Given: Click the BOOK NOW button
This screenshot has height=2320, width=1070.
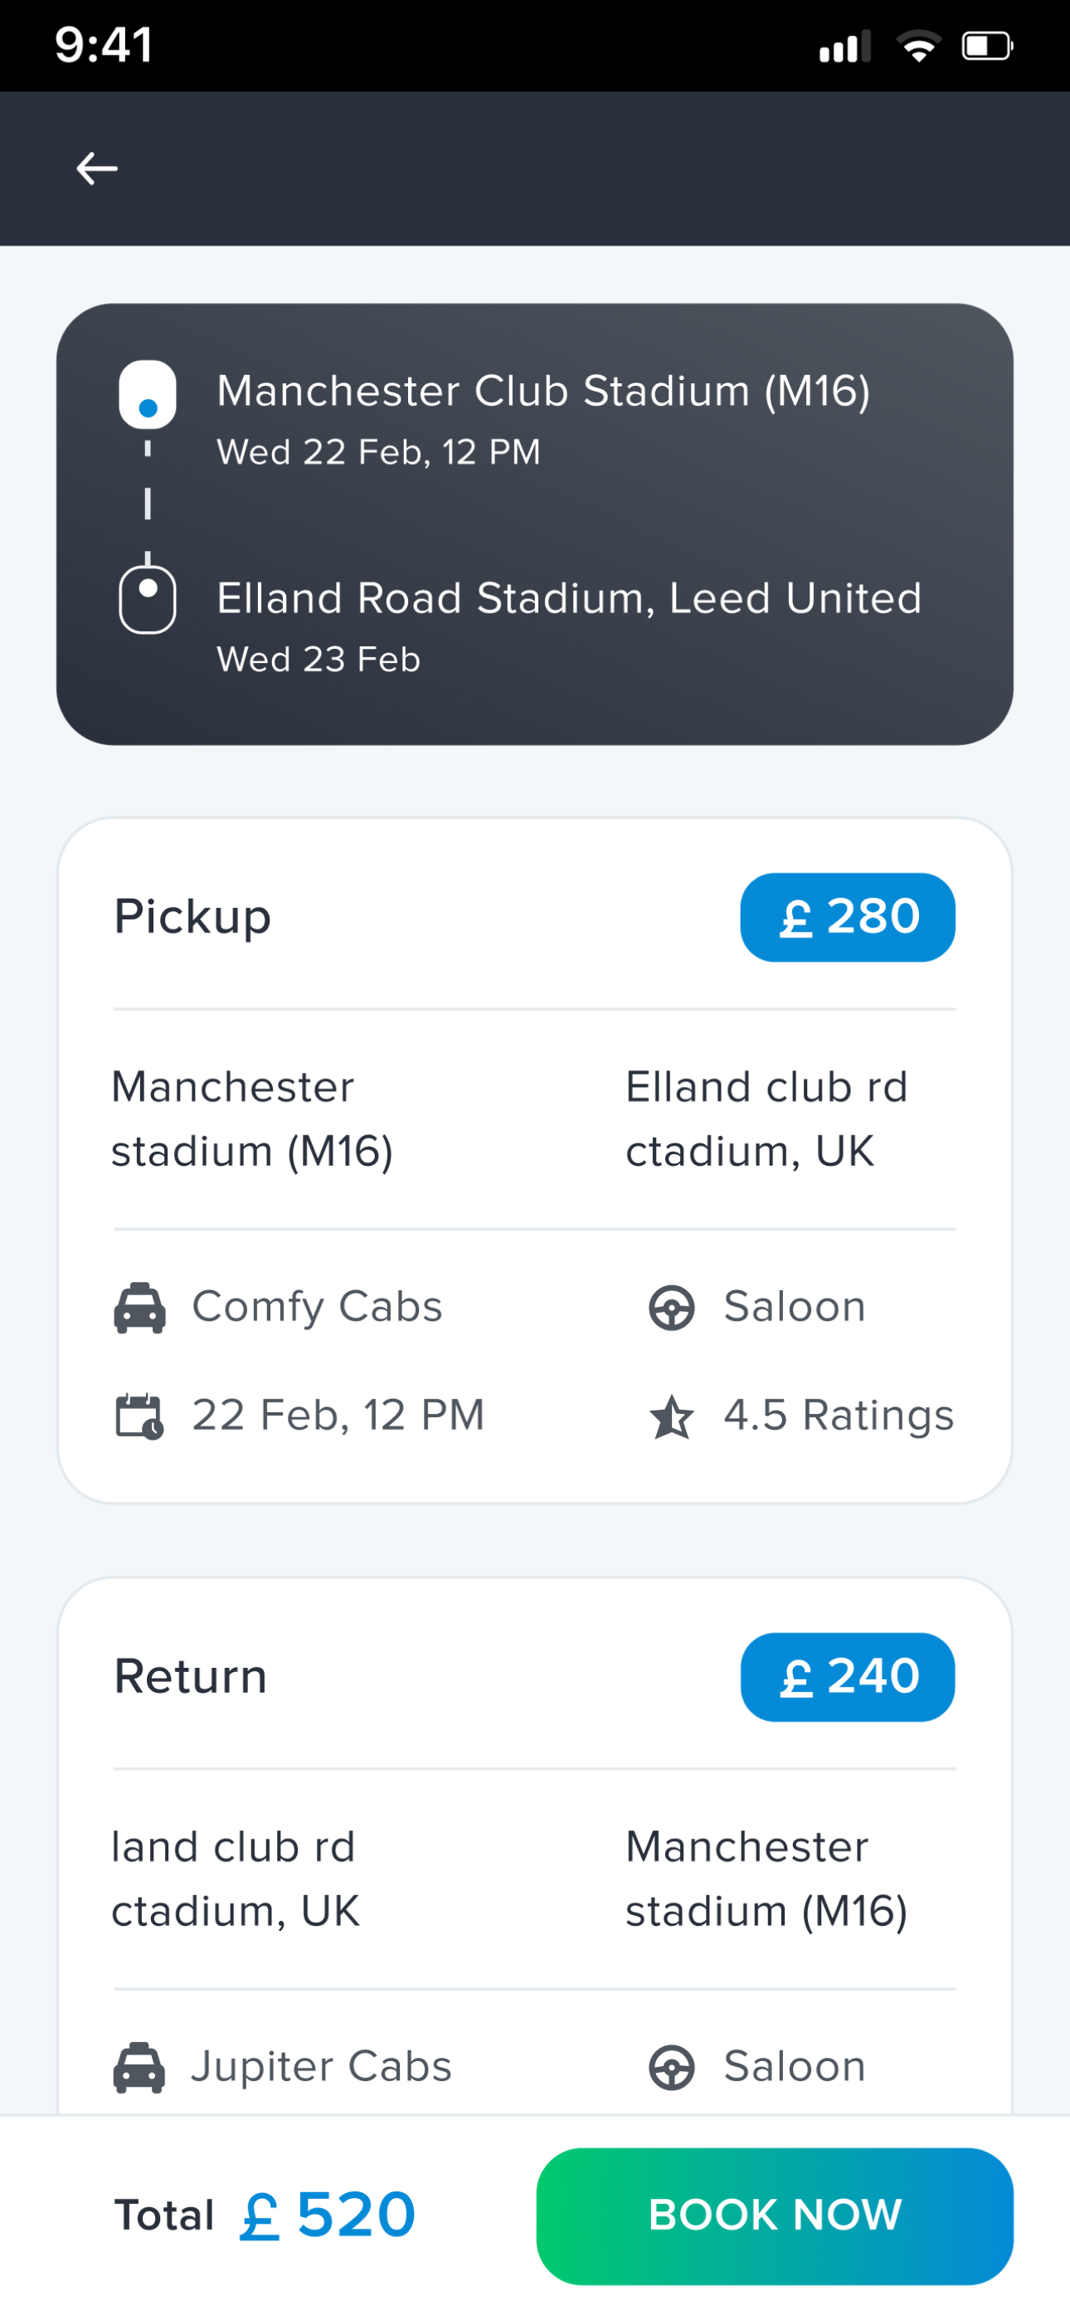Looking at the screenshot, I should coord(775,2215).
